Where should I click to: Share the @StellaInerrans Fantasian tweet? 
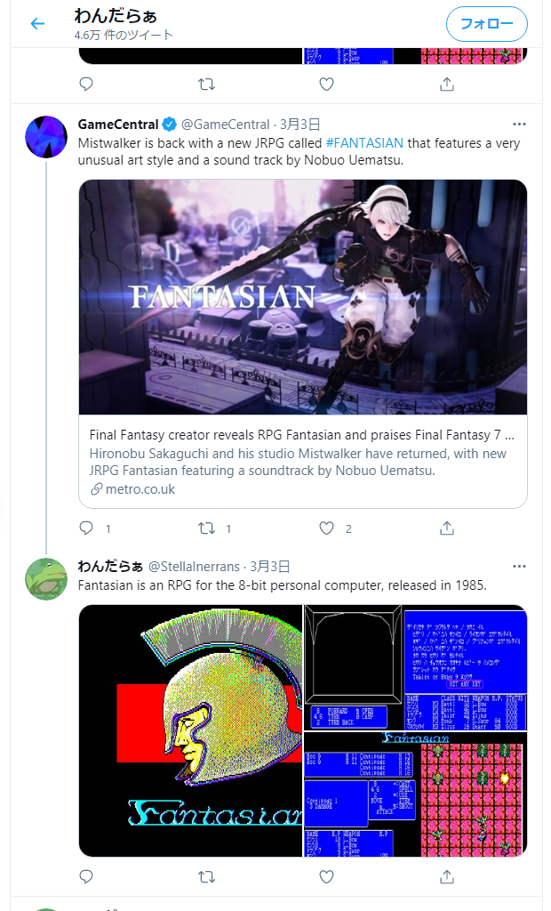click(x=446, y=876)
